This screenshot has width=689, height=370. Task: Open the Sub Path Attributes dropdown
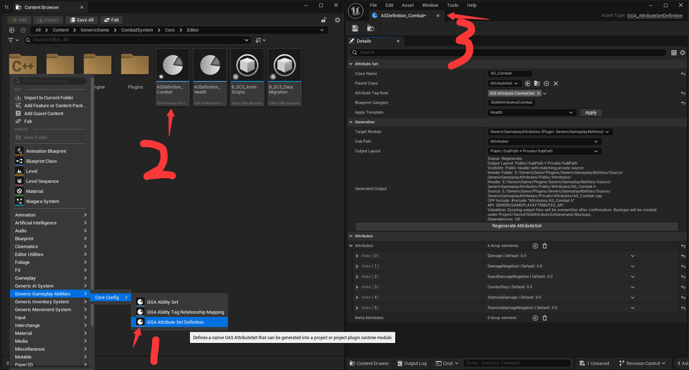point(545,142)
